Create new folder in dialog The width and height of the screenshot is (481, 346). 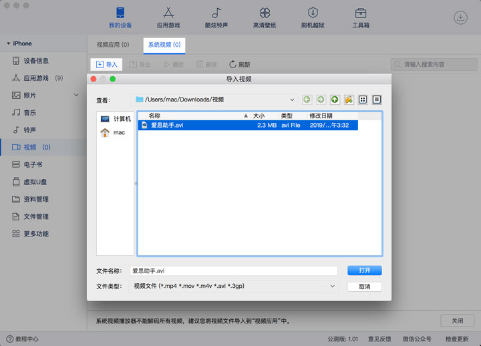tap(349, 100)
